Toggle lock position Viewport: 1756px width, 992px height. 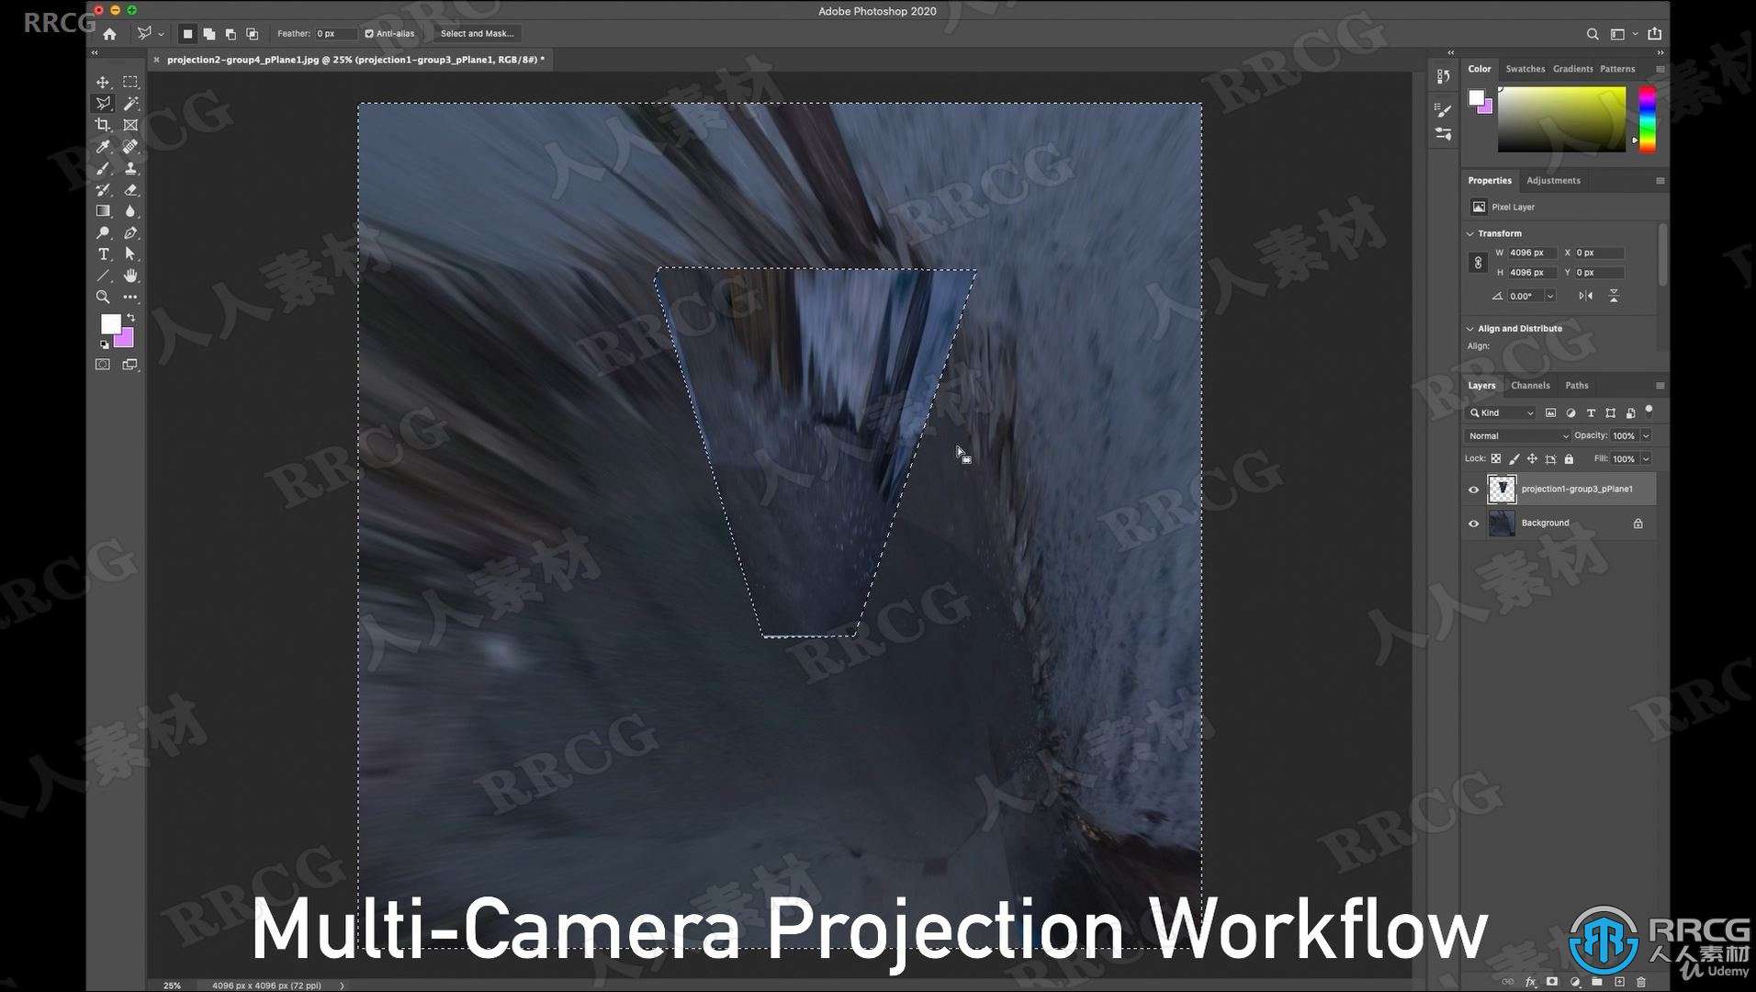[1532, 458]
